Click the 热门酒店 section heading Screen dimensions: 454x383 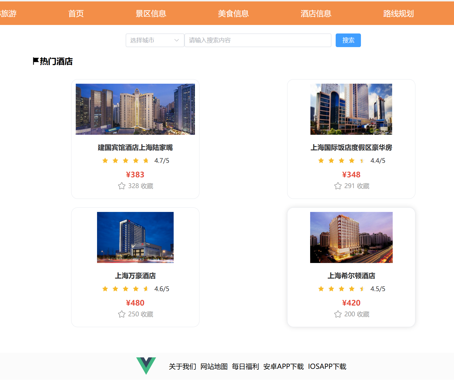click(x=56, y=61)
